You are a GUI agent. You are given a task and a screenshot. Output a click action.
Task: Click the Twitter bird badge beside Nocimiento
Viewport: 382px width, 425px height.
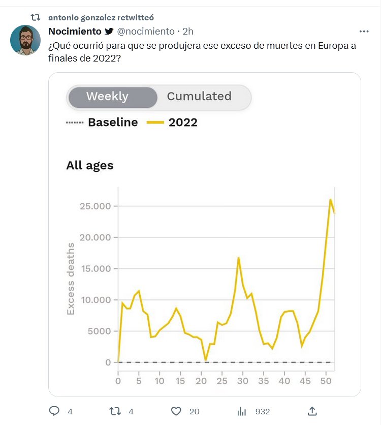click(x=109, y=32)
